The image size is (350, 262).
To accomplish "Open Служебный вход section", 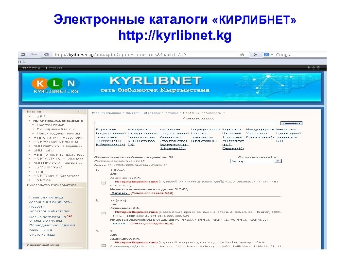I will pyautogui.click(x=43, y=245).
